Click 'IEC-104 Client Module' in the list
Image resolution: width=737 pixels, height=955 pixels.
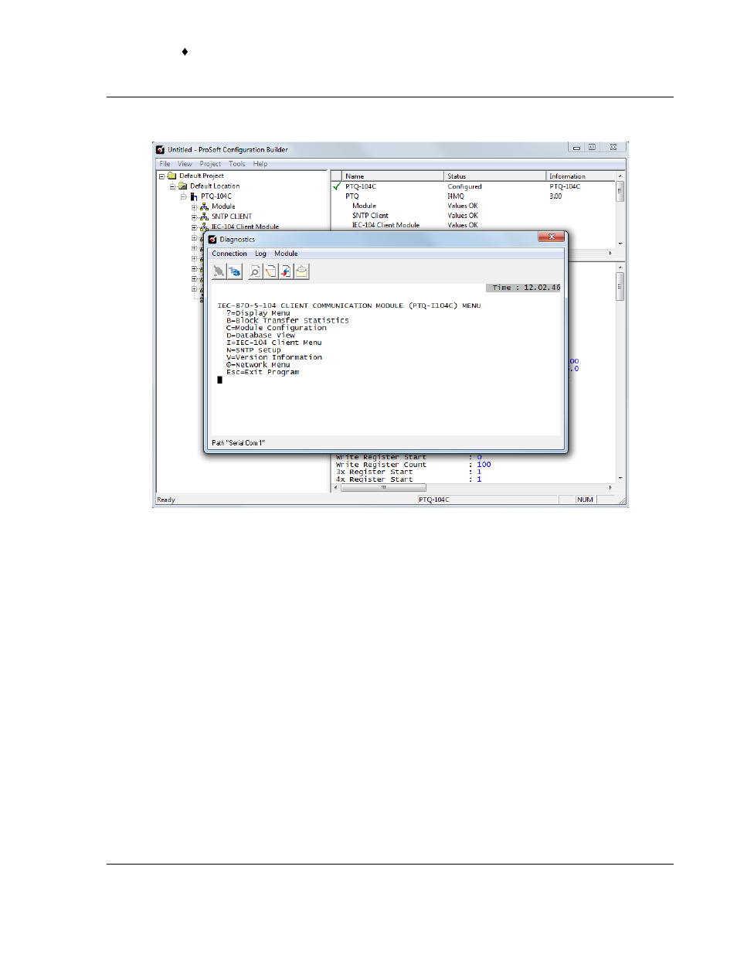click(385, 225)
